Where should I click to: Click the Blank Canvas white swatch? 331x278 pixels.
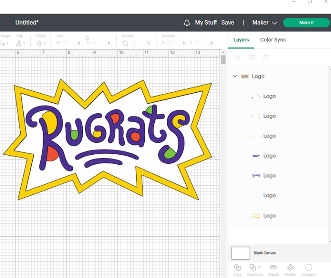[x=240, y=253]
